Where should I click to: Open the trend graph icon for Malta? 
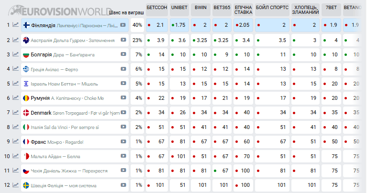point(15,156)
